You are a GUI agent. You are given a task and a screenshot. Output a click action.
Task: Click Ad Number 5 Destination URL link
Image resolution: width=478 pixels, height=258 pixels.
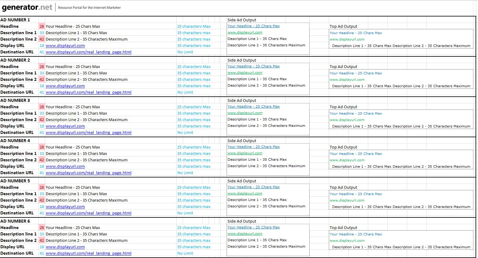(88, 213)
